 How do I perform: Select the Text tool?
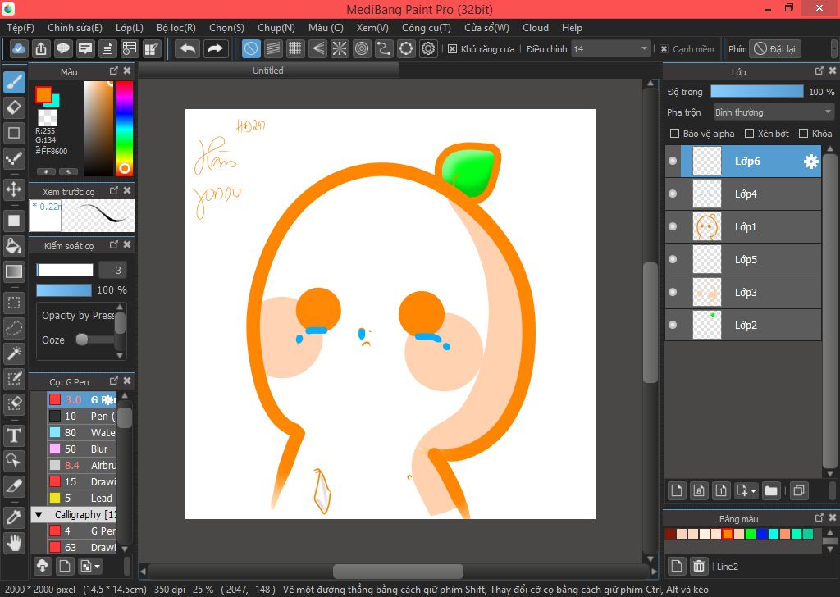tap(14, 435)
